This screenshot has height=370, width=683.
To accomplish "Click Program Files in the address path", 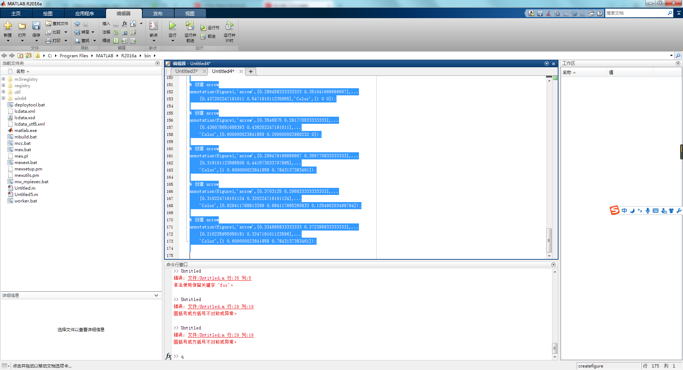I will point(74,55).
